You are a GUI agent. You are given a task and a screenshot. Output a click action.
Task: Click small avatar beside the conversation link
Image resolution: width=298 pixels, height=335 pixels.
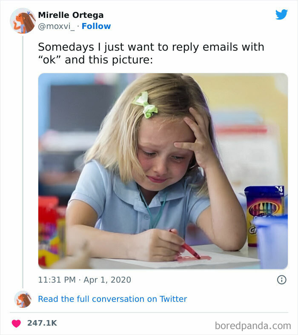23,299
